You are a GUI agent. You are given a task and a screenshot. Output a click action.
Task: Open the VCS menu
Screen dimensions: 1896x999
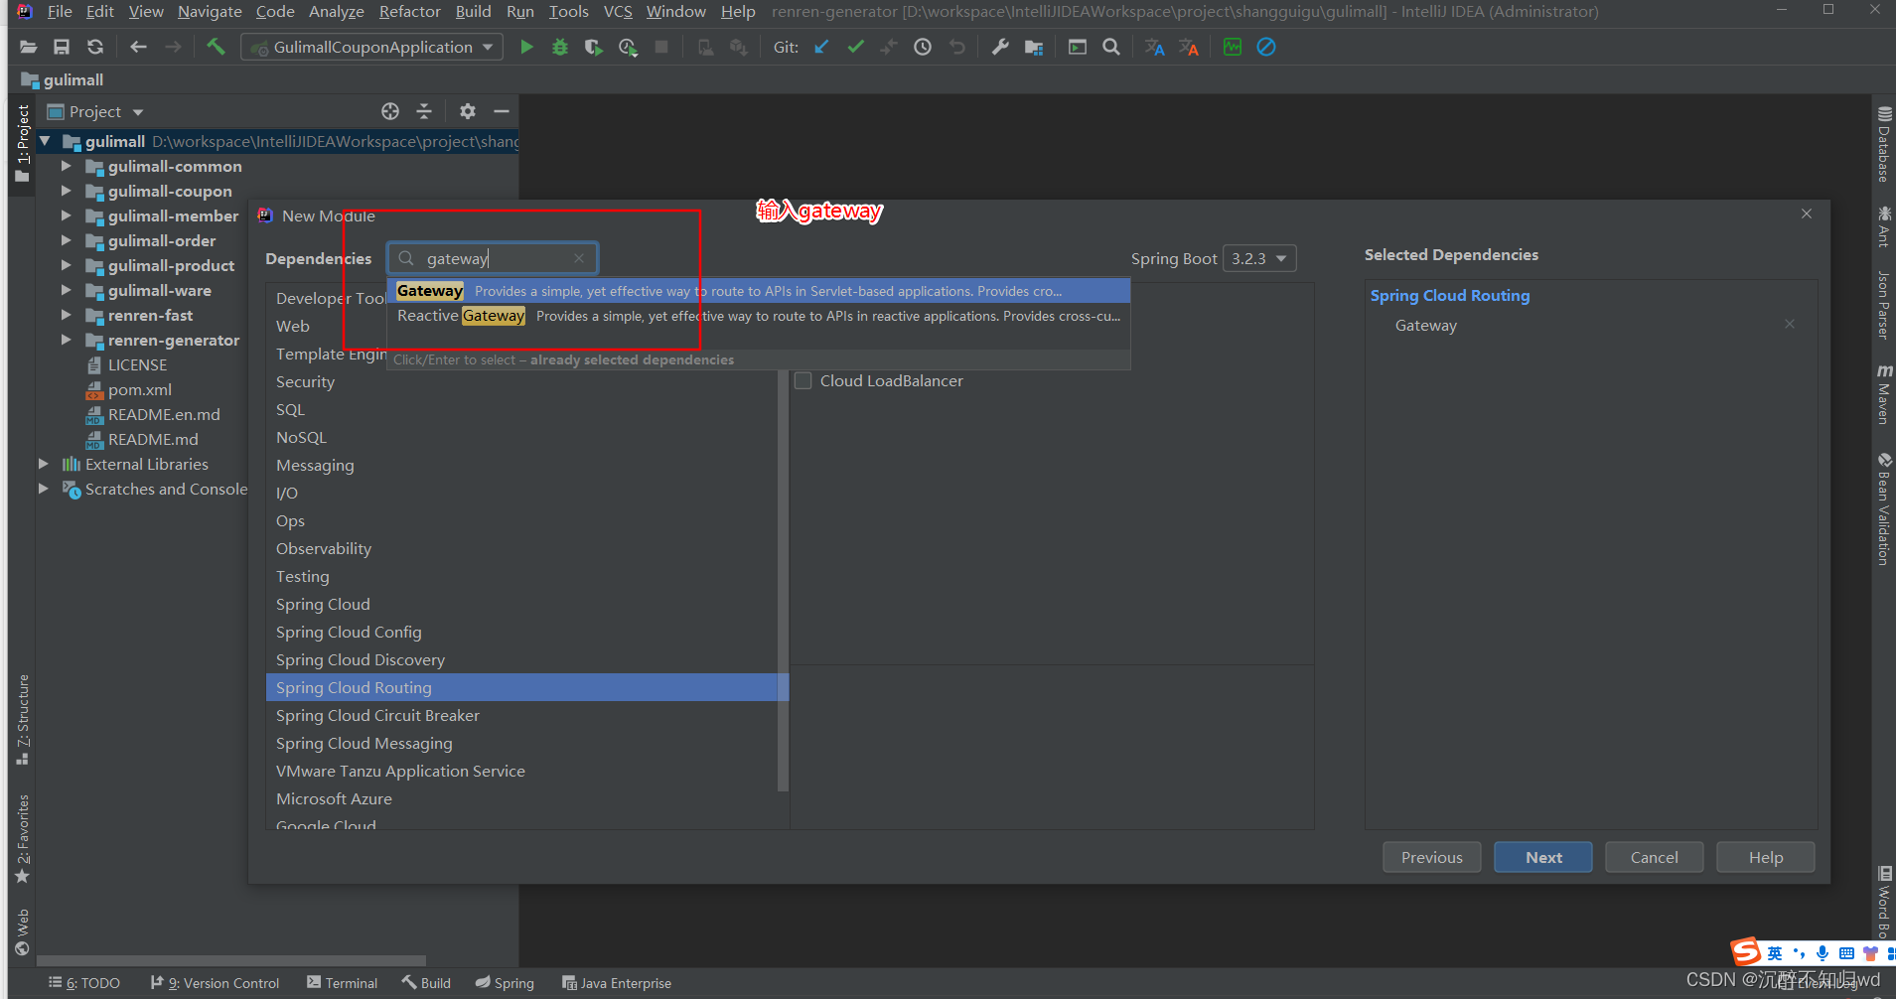618,11
